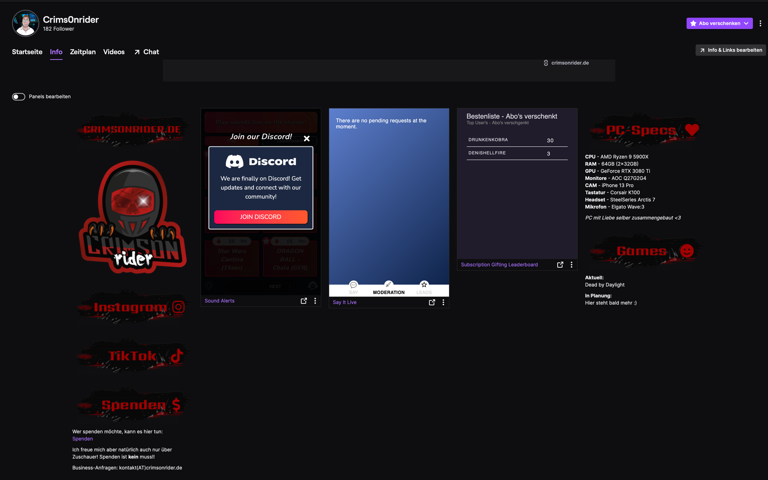Select the LEADS tab in Say It Live
The image size is (768, 480).
click(424, 288)
